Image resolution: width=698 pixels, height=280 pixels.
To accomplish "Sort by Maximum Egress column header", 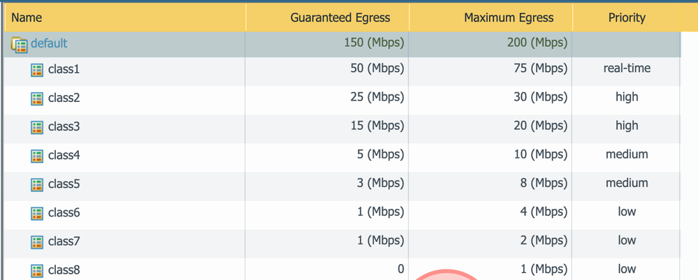I will click(x=509, y=18).
